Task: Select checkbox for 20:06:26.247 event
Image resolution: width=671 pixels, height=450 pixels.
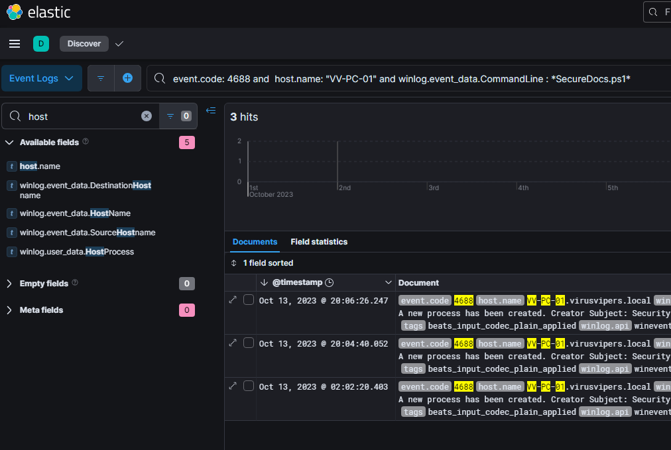Action: (249, 300)
